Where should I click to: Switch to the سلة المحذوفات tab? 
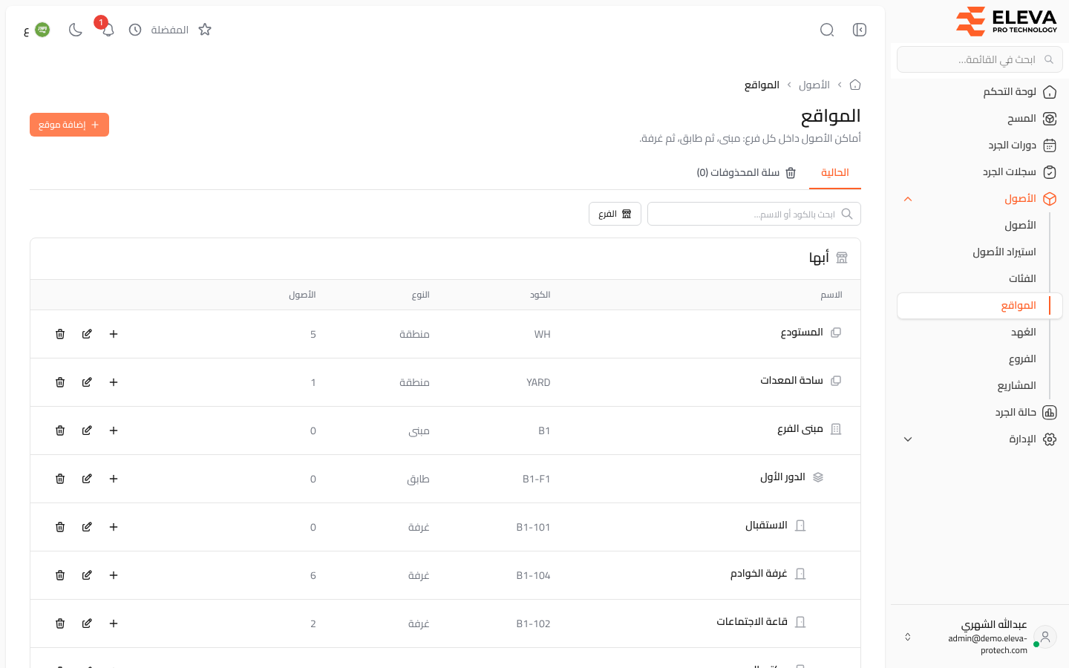(746, 173)
